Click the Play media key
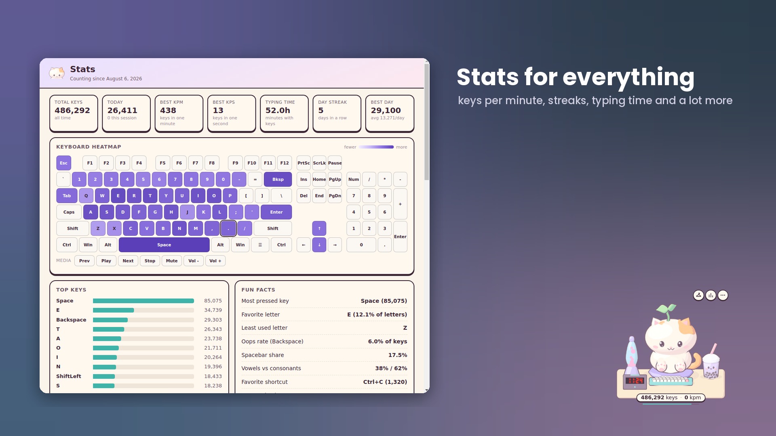This screenshot has height=436, width=776. (106, 261)
